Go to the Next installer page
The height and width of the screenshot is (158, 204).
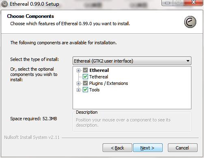(148, 148)
